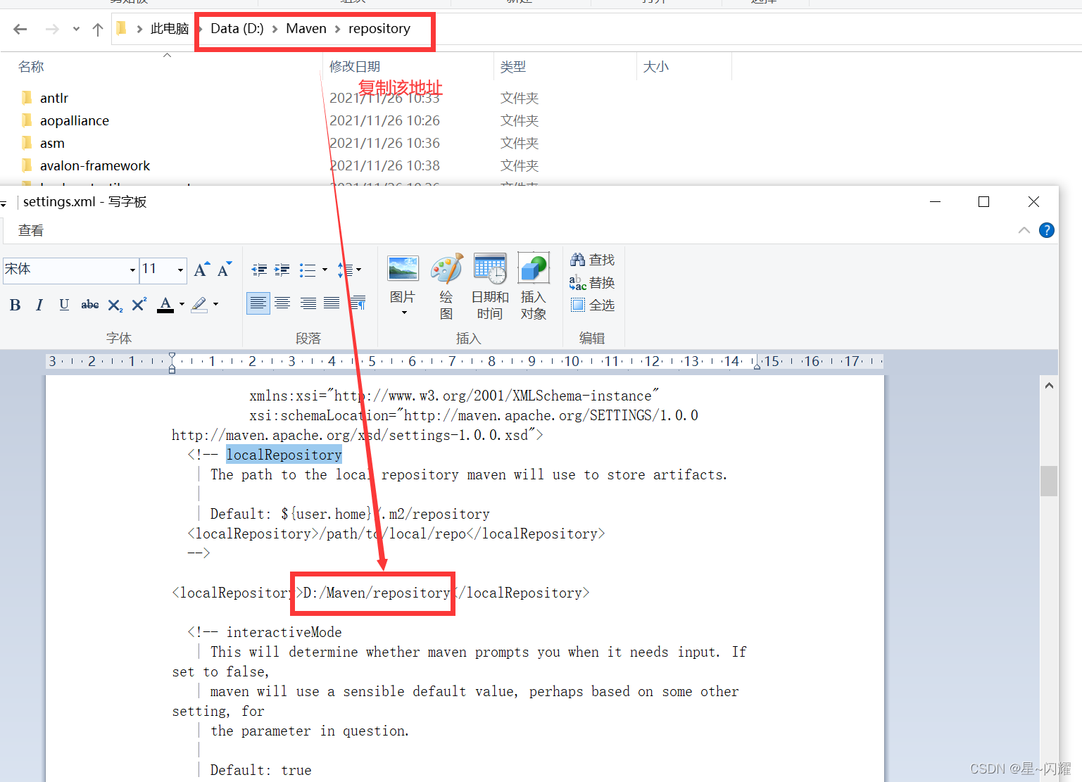1082x782 pixels.
Task: Toggle bold formatting in WordPad
Action: coord(15,305)
